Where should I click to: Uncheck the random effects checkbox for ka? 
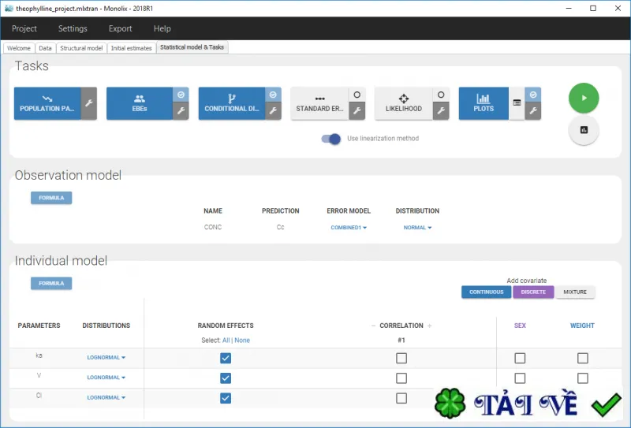(226, 358)
